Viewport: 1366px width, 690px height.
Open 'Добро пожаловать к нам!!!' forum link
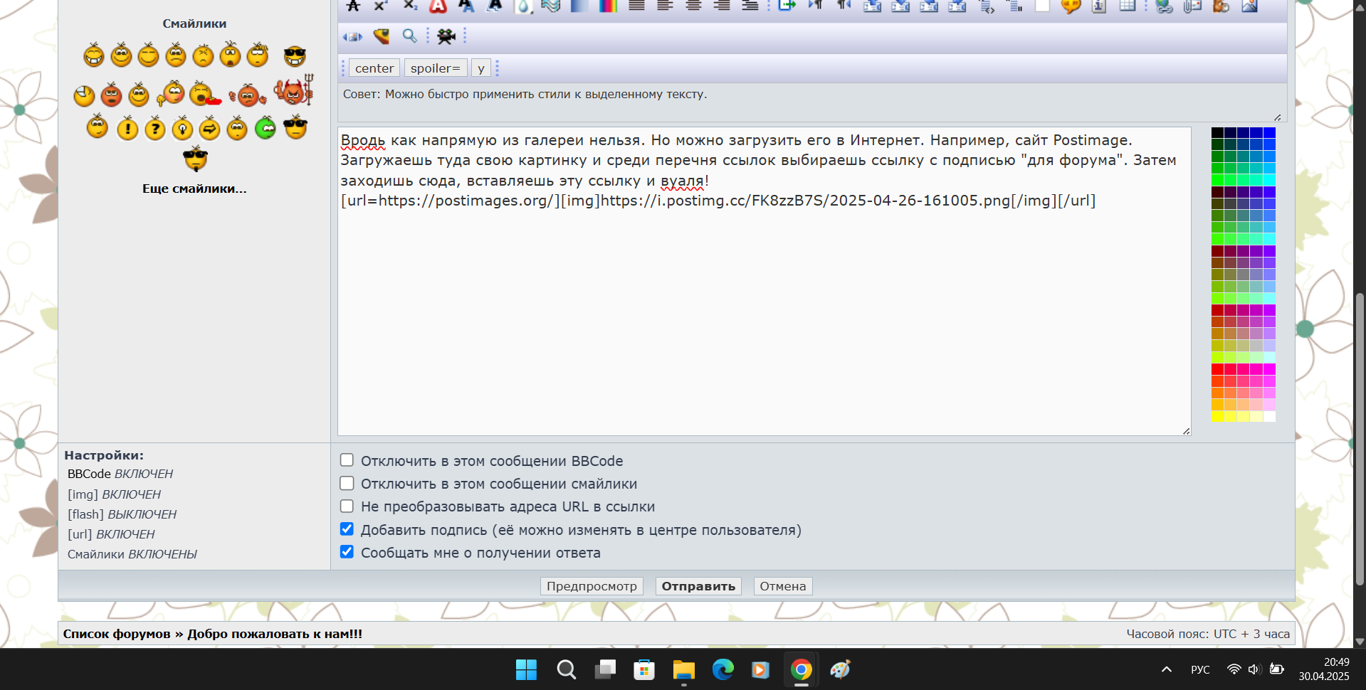275,634
